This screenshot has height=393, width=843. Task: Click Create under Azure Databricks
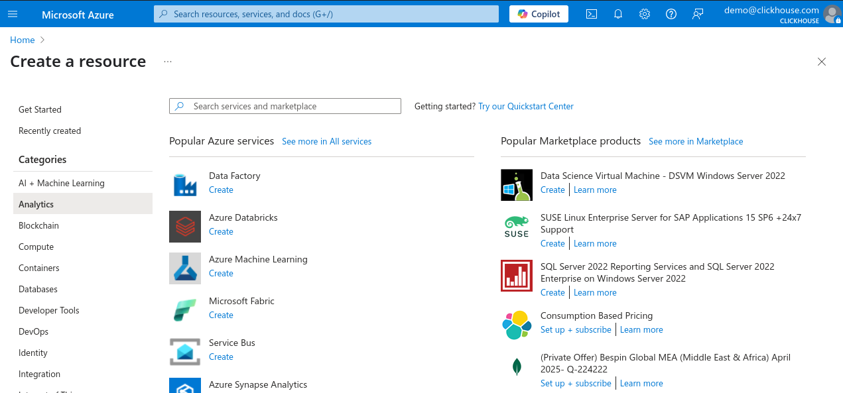[221, 231]
